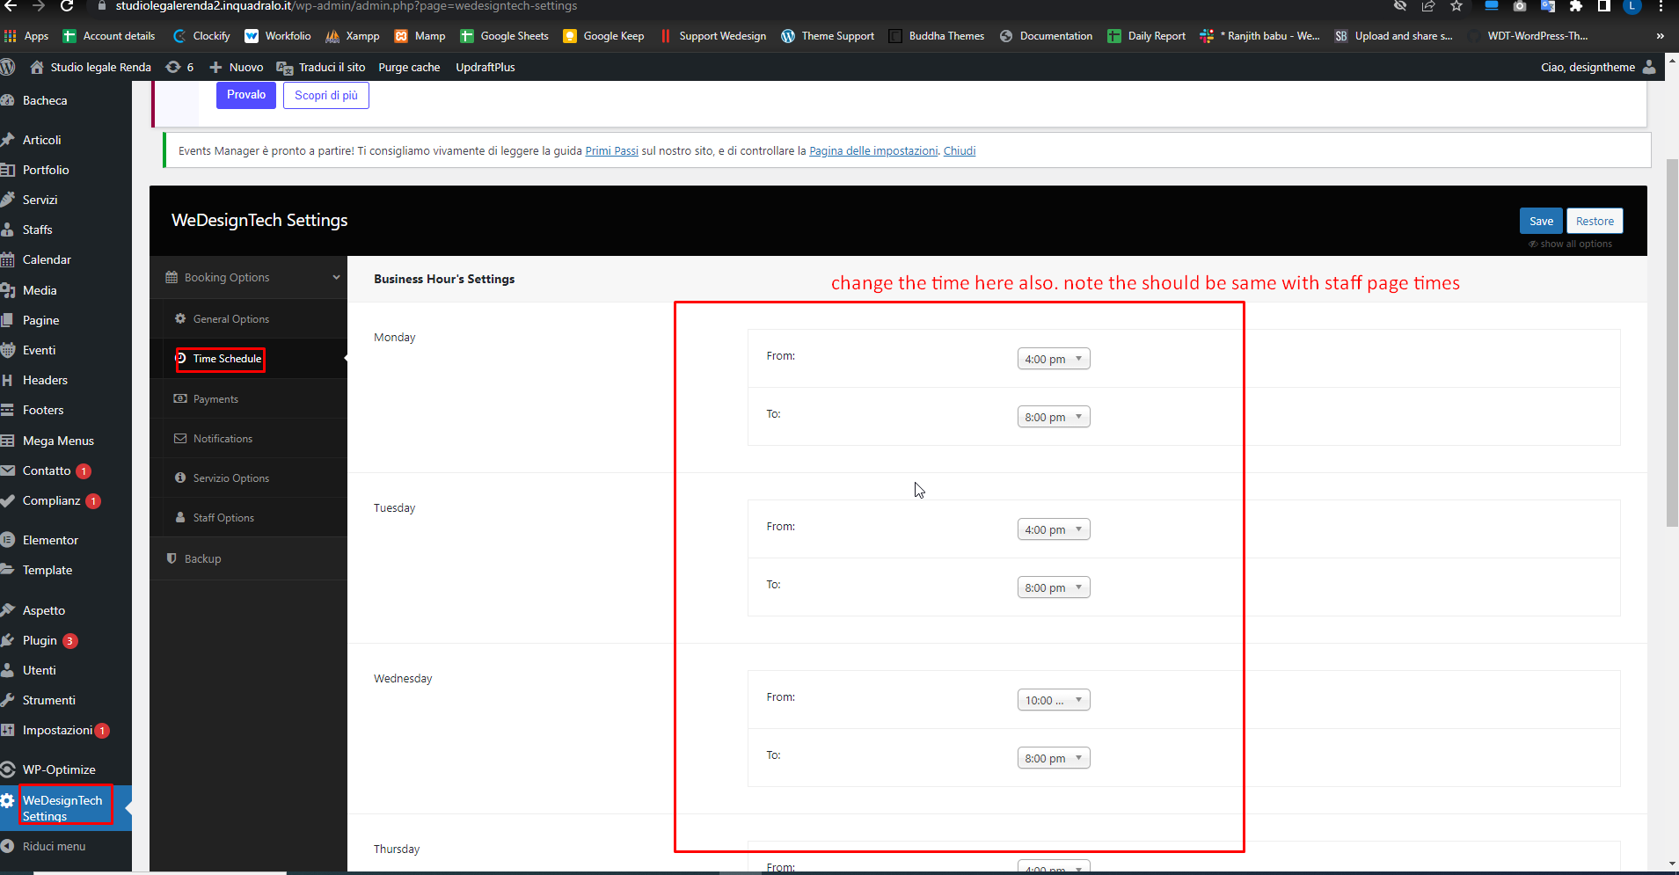Click Traduci il sito in admin bar
1679x875 pixels.
[x=321, y=67]
